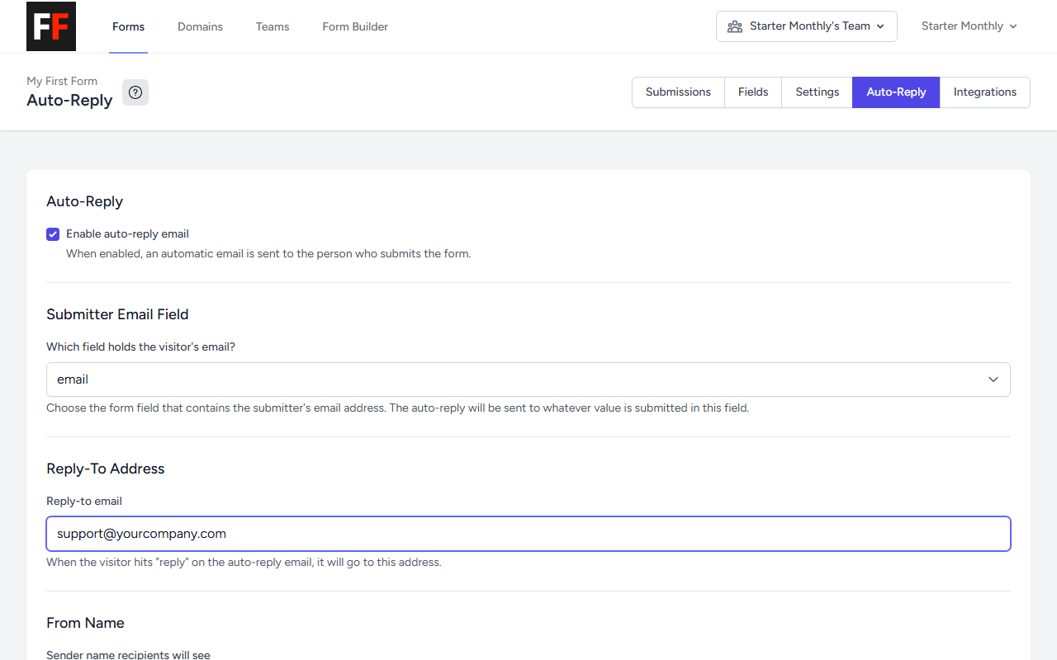Screen dimensions: 1057x660
Task: Select the Auto-Reply tab
Action: (896, 92)
